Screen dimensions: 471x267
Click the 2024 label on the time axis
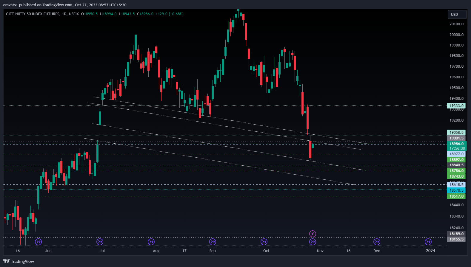pos(430,251)
